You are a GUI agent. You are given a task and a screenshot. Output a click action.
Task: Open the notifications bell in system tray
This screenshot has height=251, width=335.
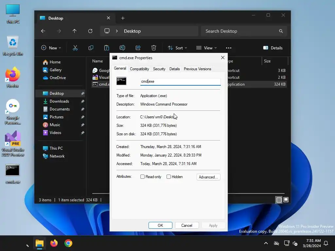coord(326,243)
